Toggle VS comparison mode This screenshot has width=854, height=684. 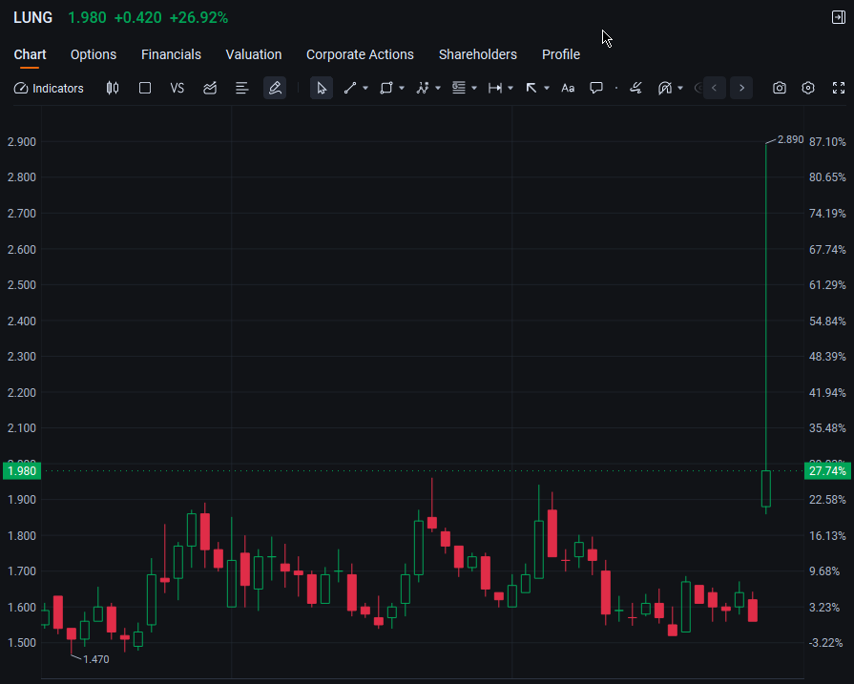(x=177, y=88)
